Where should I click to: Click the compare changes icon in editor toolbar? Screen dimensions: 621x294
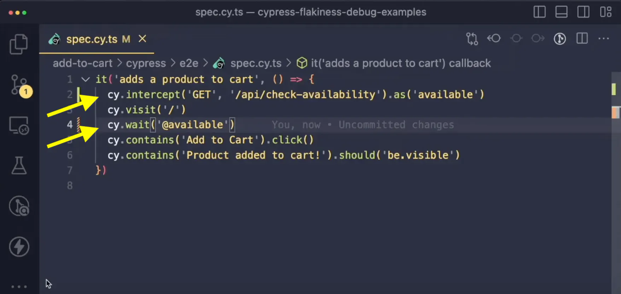tap(472, 39)
